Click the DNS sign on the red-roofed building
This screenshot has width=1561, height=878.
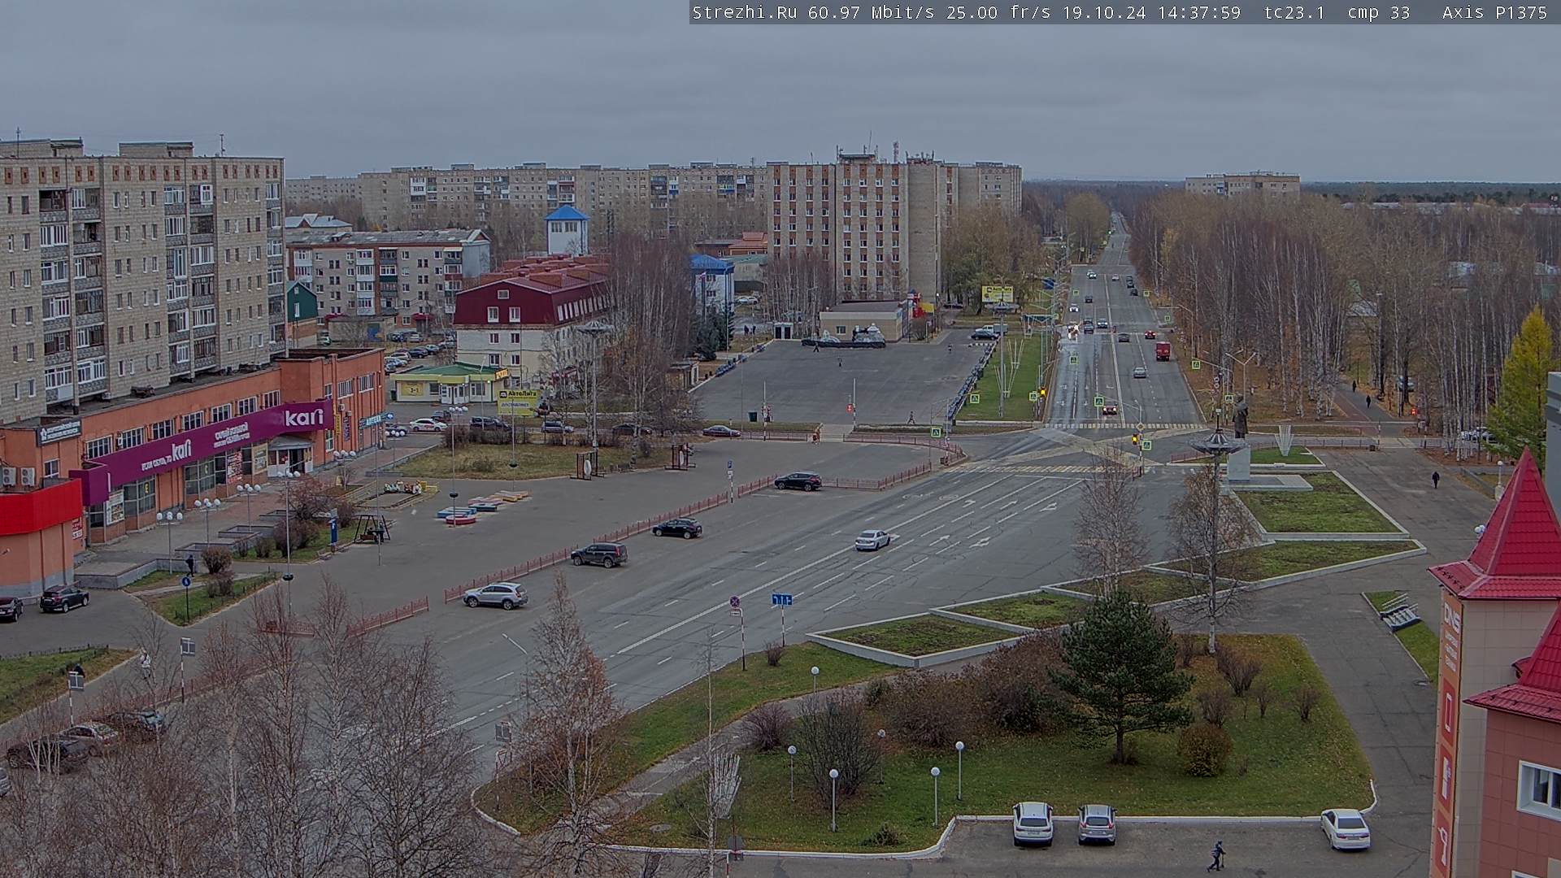coord(1451,617)
